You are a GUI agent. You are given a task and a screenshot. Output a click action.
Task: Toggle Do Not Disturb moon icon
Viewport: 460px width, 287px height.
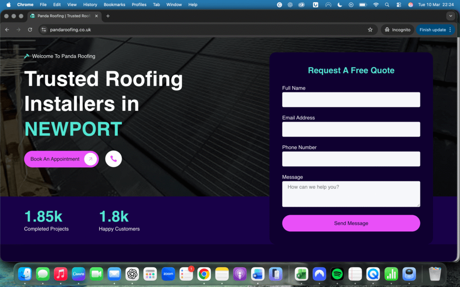tap(340, 4)
